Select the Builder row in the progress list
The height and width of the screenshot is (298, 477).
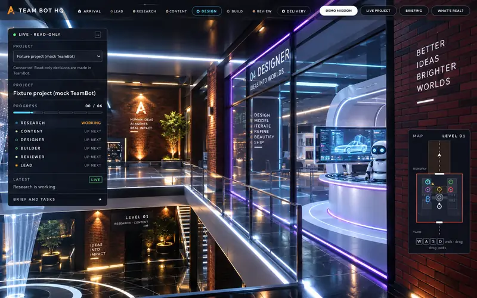(x=58, y=148)
